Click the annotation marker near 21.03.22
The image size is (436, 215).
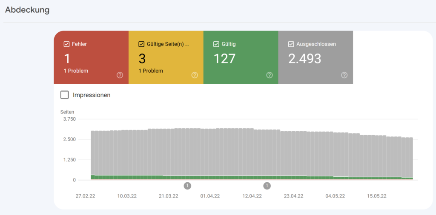pos(187,186)
